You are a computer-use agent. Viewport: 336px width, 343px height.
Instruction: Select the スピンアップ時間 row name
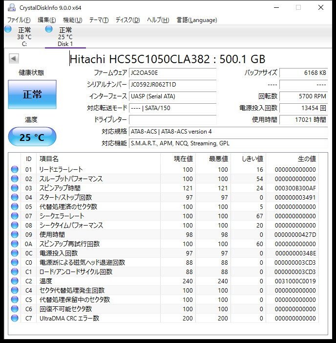(60, 188)
